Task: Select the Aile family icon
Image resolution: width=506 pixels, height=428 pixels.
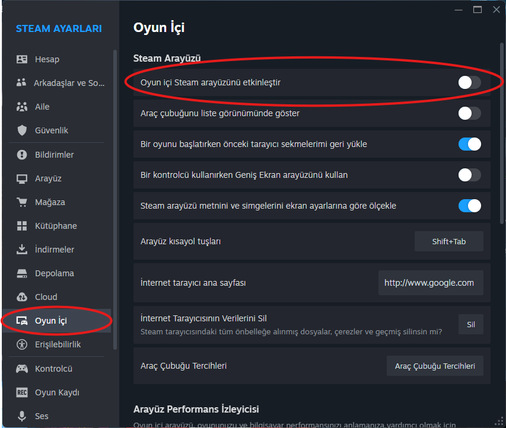Action: tap(21, 107)
